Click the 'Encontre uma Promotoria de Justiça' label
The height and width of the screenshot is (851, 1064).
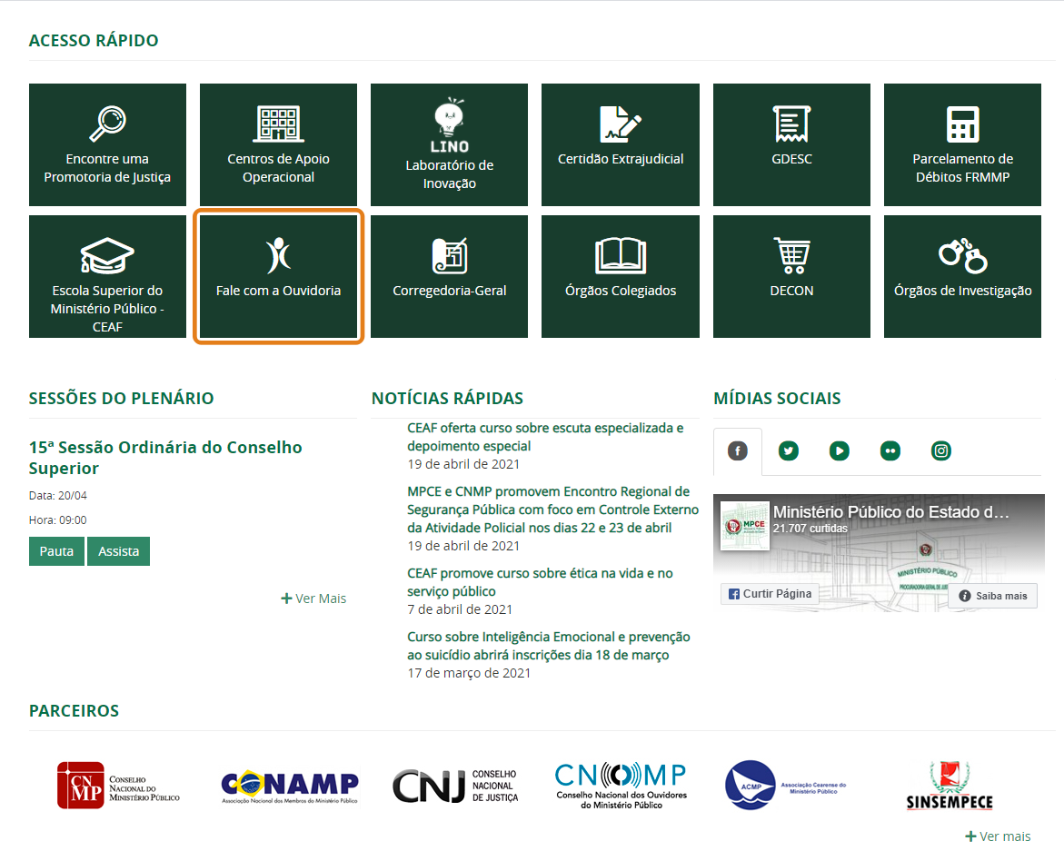[107, 168]
